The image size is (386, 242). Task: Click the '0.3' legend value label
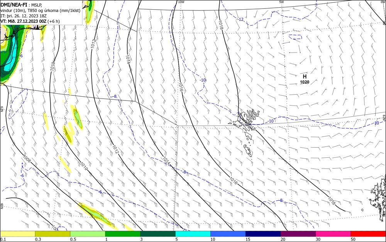[38, 239]
